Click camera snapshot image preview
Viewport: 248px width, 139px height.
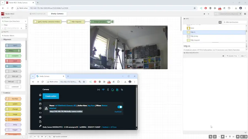(x=129, y=47)
